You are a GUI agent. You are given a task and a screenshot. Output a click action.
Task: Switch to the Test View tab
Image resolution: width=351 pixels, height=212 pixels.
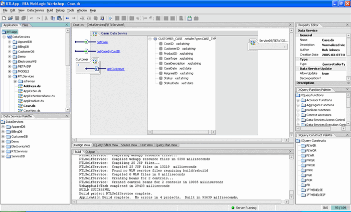point(146,145)
